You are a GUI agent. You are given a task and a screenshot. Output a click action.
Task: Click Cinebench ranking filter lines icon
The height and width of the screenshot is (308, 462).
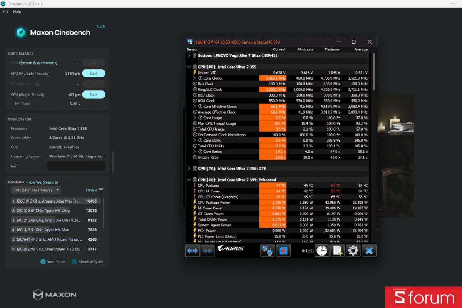pyautogui.click(x=101, y=190)
